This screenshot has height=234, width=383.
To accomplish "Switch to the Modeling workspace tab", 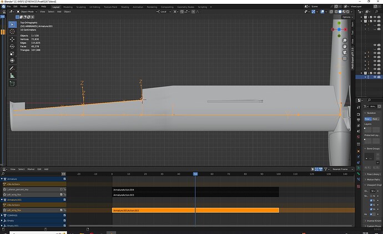I will point(68,7).
